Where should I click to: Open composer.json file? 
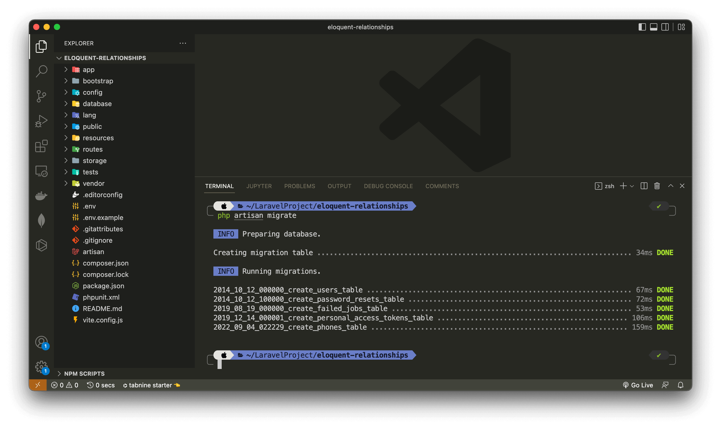(x=105, y=263)
